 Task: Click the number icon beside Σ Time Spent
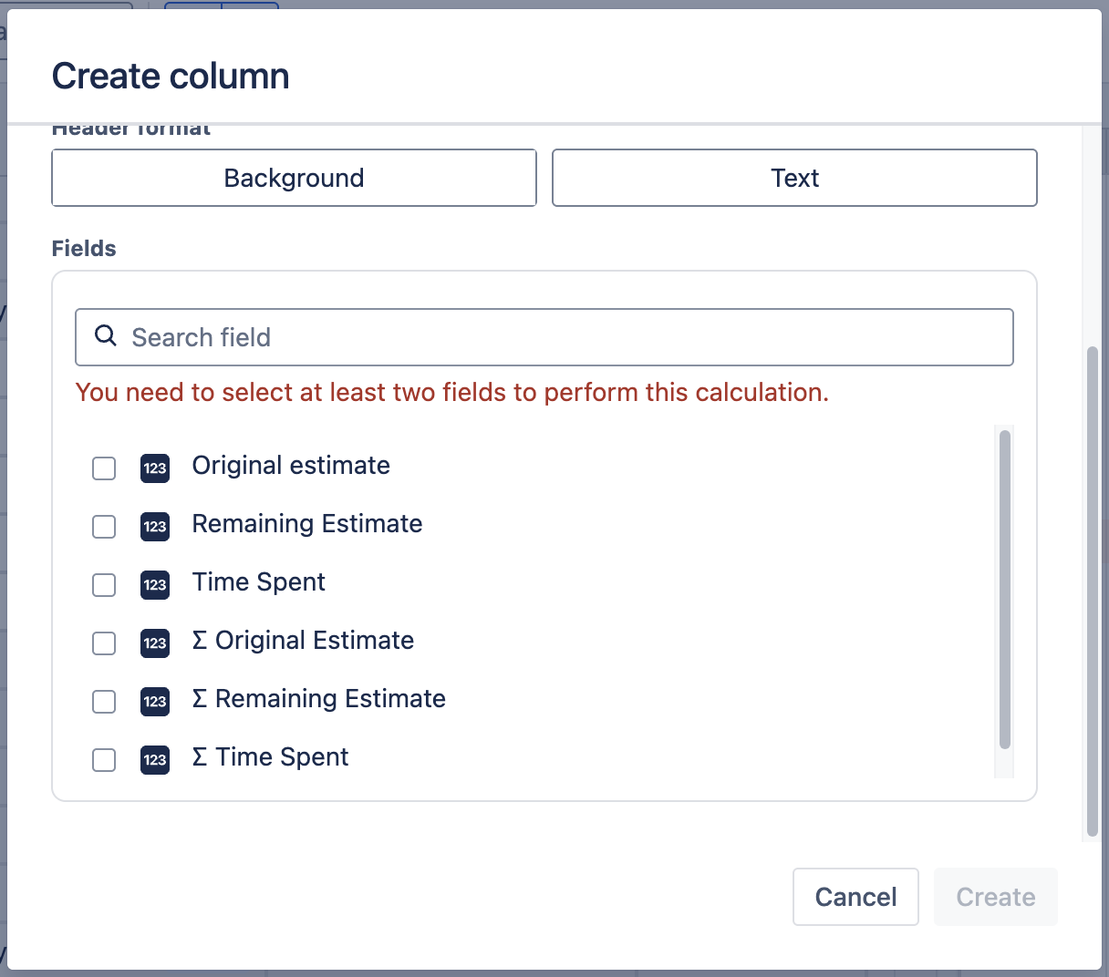[155, 759]
